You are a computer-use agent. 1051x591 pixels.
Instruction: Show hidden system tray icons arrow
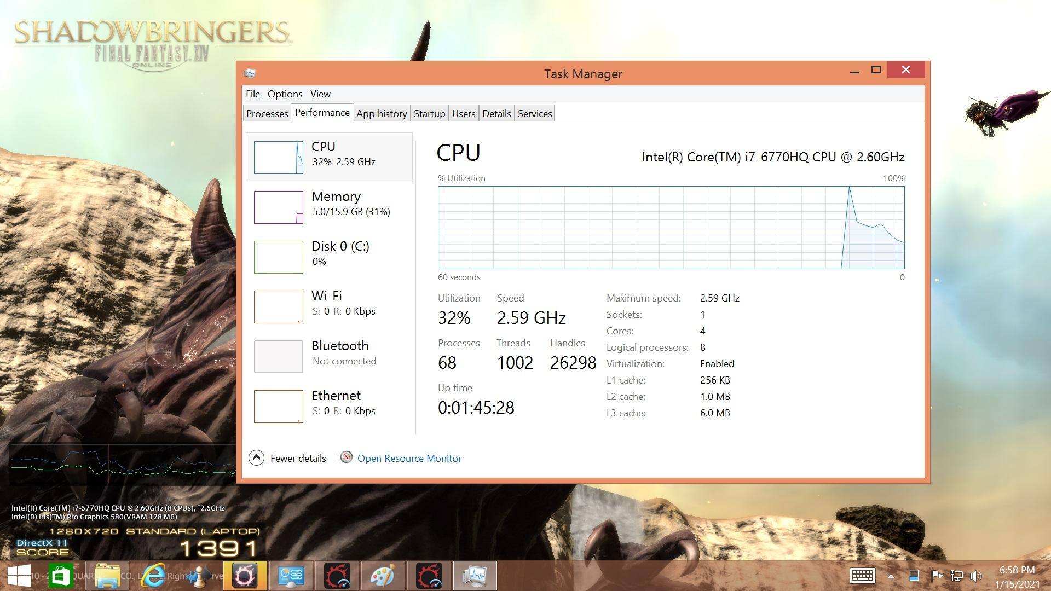(x=891, y=576)
